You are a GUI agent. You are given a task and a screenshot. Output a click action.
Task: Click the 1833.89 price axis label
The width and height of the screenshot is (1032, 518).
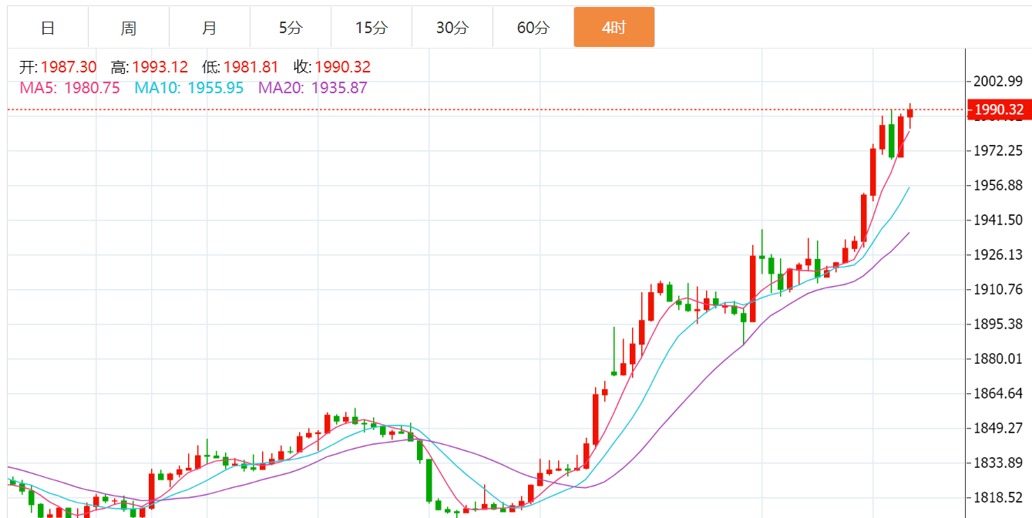(998, 462)
